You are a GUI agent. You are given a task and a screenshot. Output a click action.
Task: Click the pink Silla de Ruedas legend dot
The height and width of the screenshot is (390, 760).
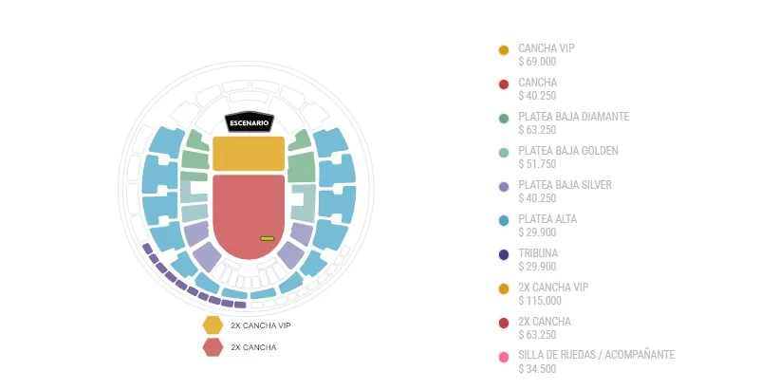pos(504,358)
